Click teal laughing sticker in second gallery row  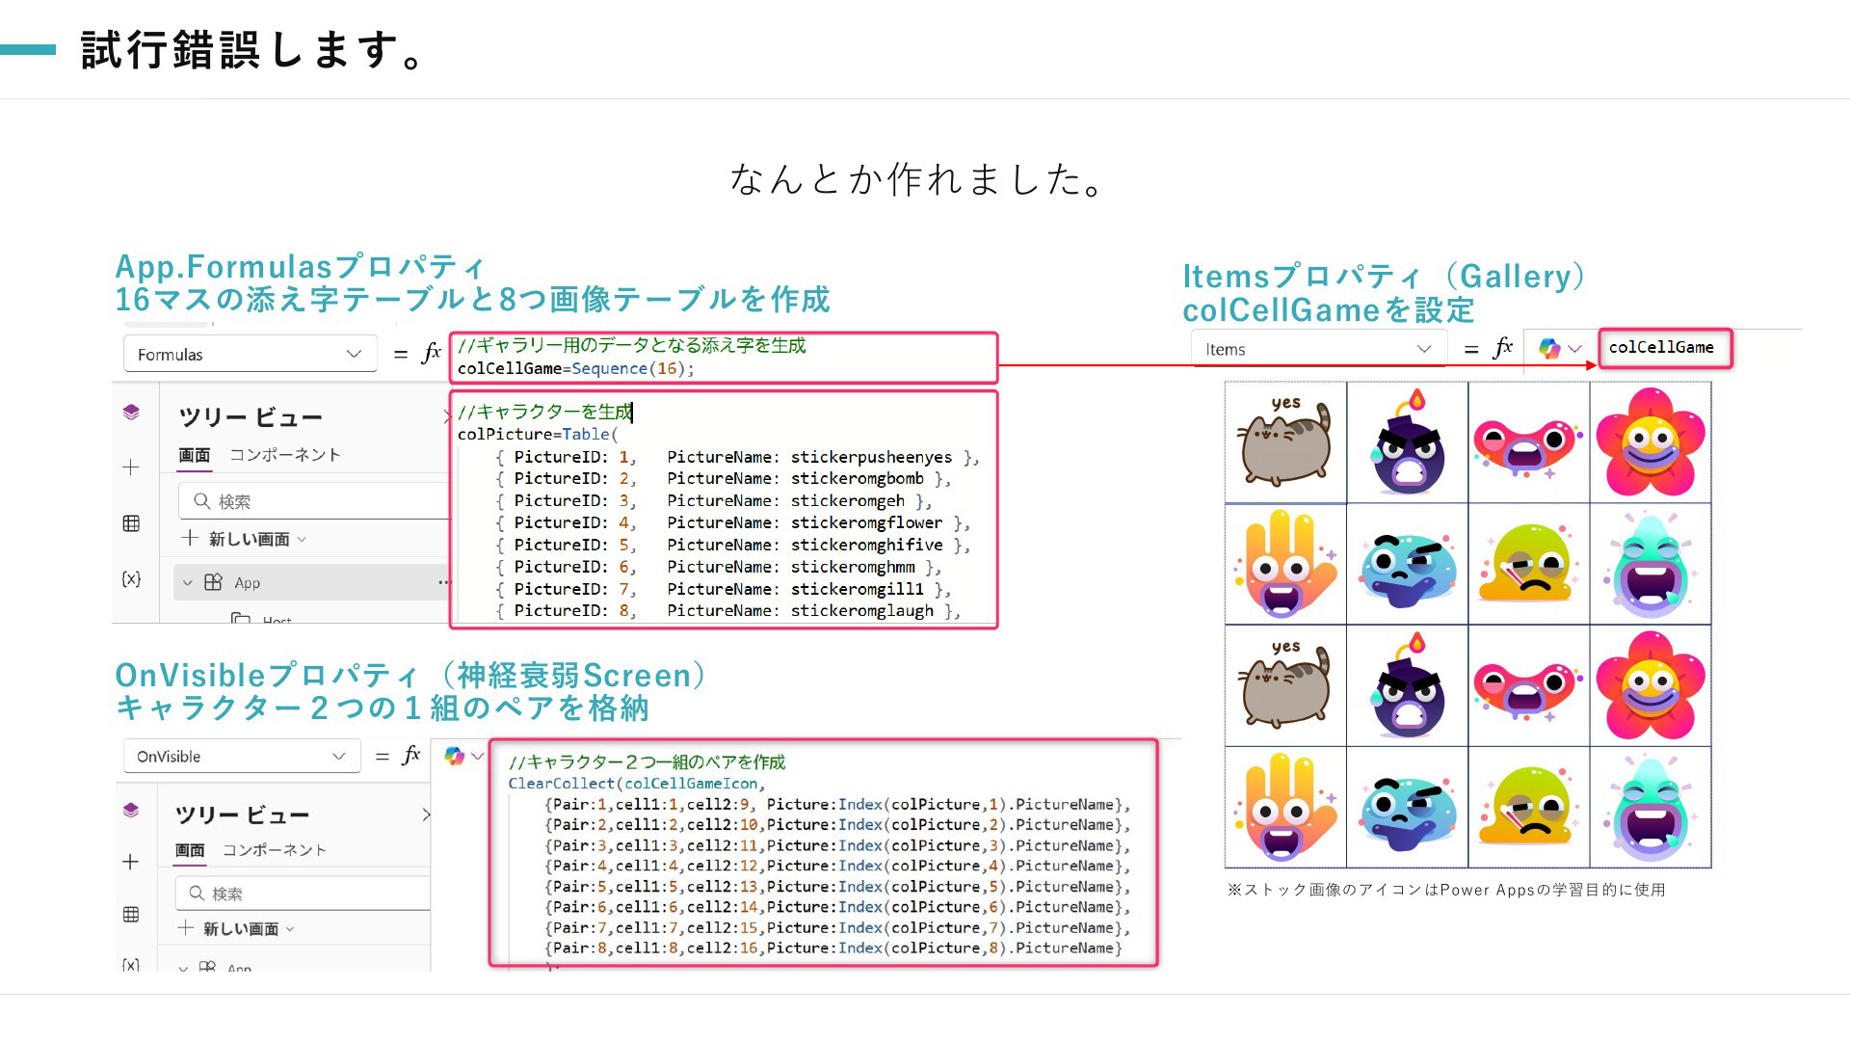(x=1650, y=564)
